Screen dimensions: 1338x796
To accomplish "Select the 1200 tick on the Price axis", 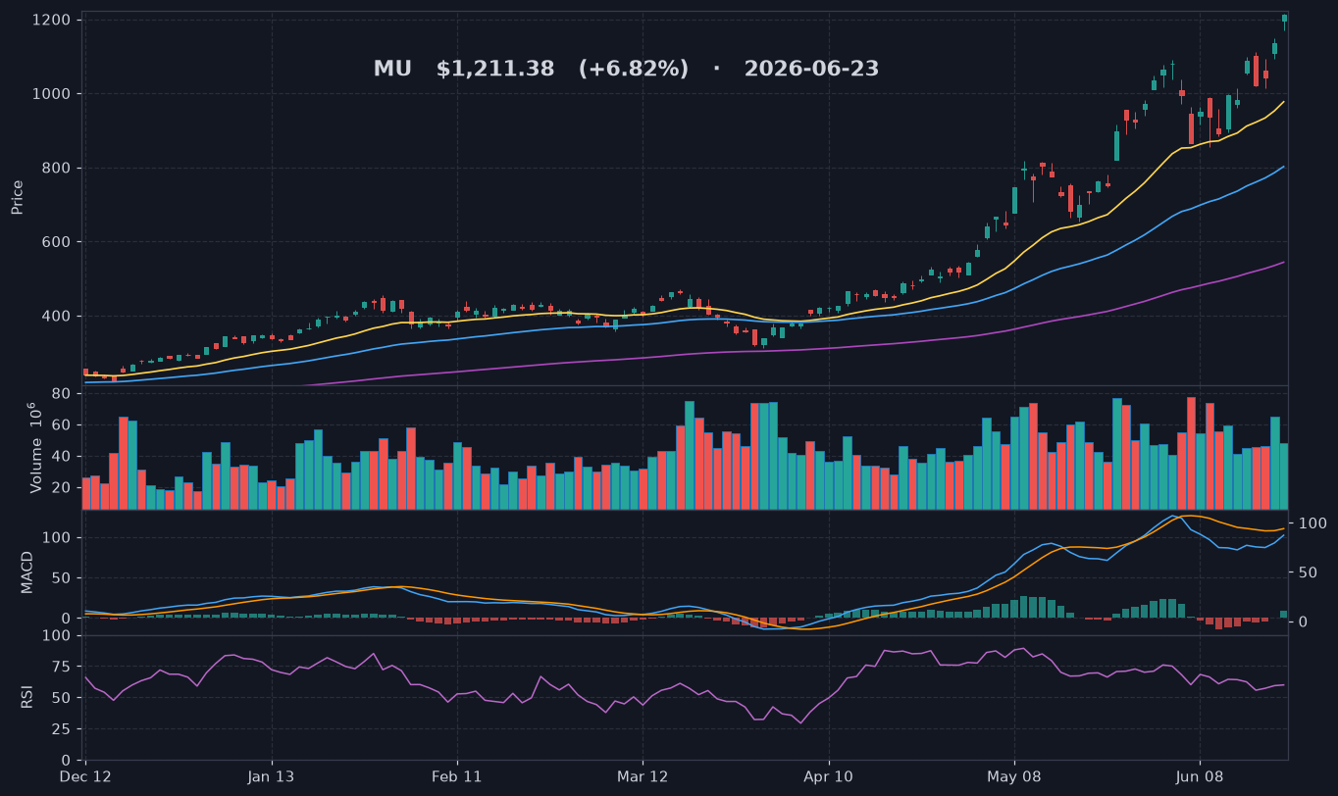I will 51,21.
